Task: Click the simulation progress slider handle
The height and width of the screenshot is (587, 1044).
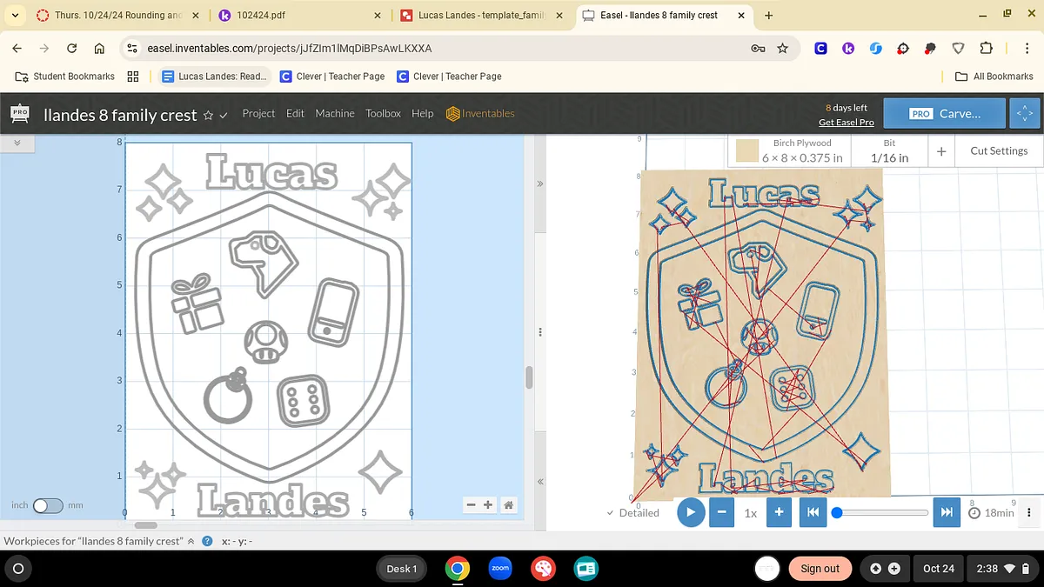Action: 837,513
